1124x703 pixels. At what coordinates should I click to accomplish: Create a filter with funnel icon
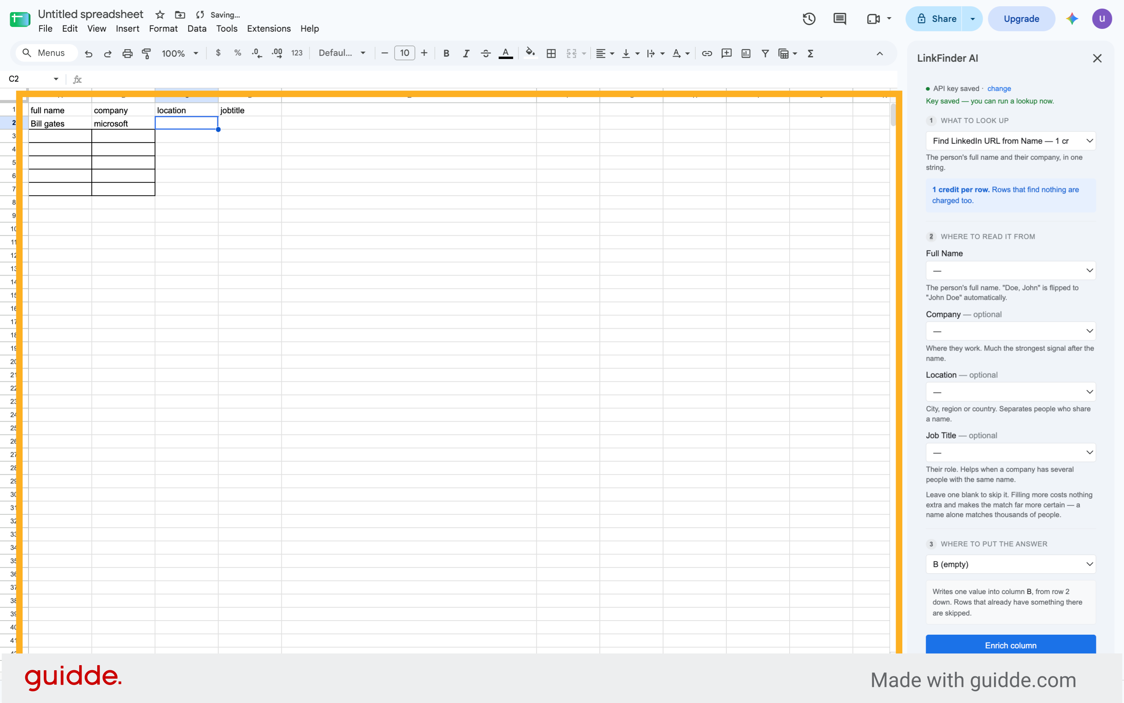765,53
